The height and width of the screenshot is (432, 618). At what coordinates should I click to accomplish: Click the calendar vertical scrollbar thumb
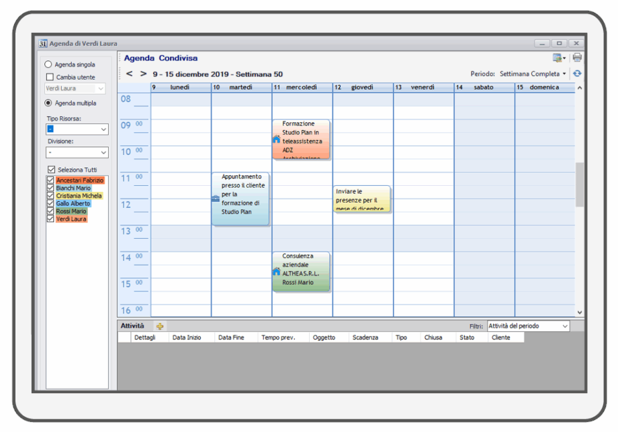pyautogui.click(x=579, y=184)
